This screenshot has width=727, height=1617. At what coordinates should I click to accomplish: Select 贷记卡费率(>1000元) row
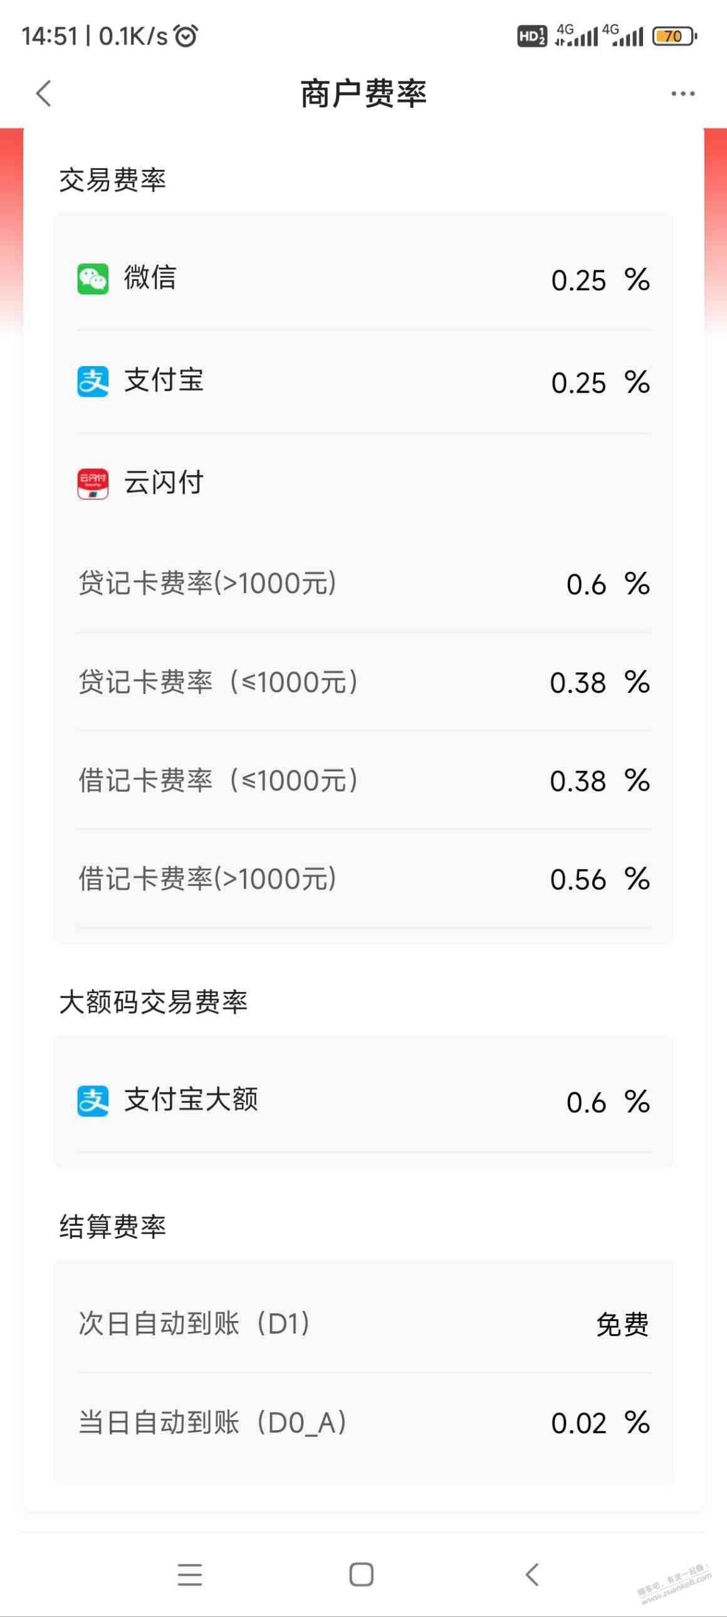point(364,584)
